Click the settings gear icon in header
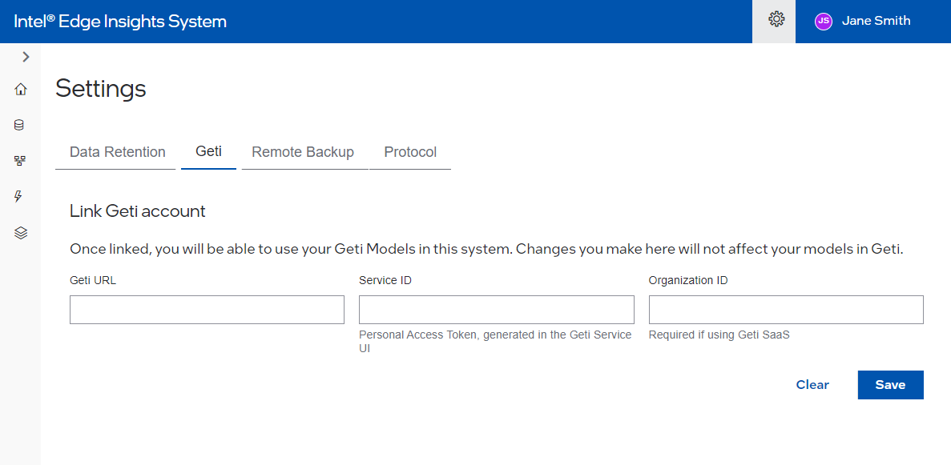Screen dimensions: 951x465 point(776,20)
